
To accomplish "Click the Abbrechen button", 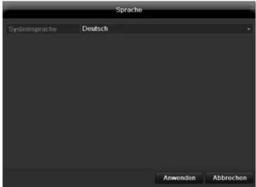I will click(229, 178).
